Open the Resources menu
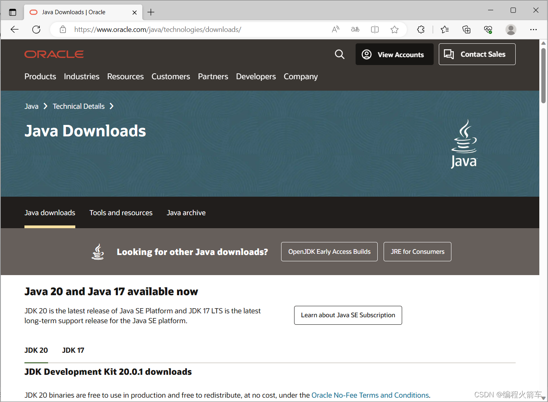Screen dimensions: 548x402 (x=125, y=76)
